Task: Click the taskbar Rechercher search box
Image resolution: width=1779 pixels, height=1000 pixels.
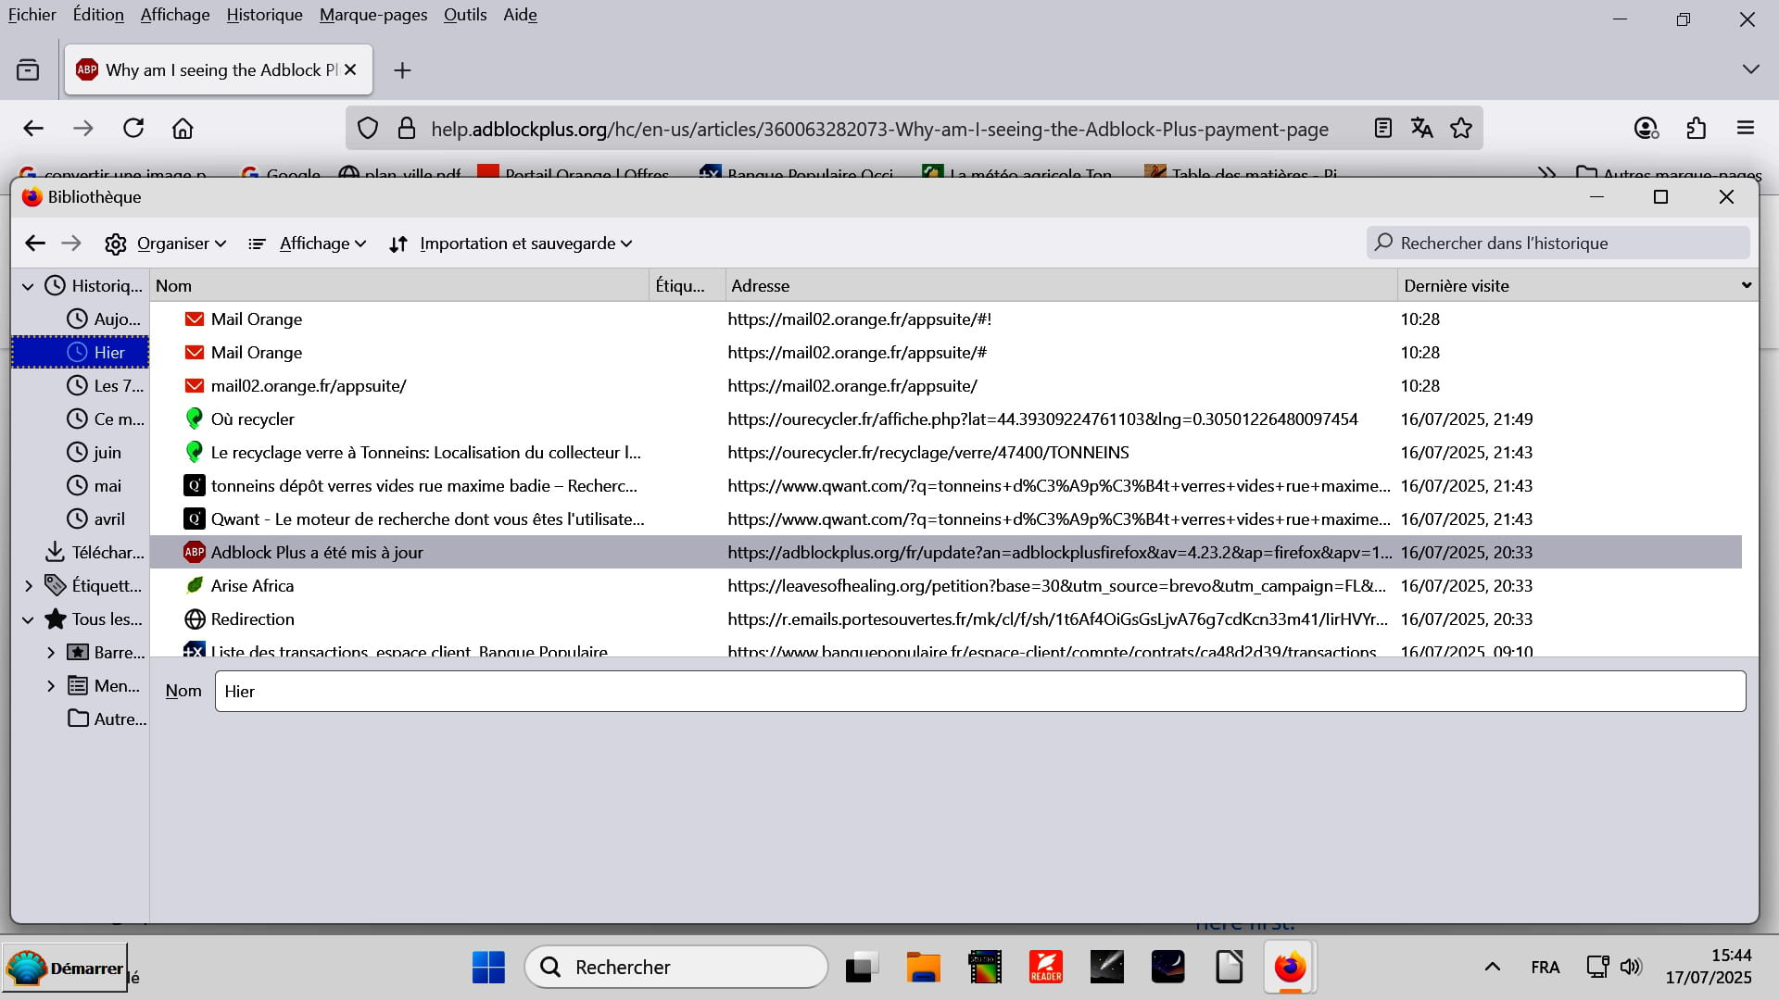Action: [676, 968]
